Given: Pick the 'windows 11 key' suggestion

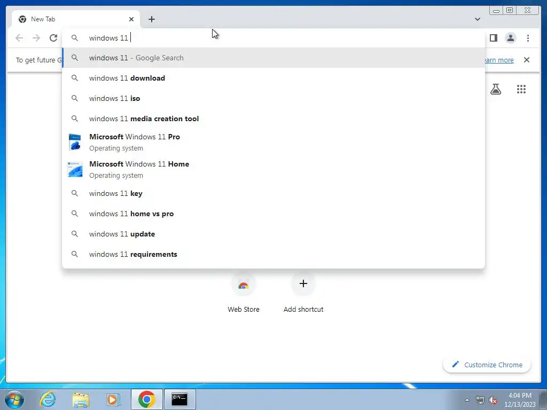Looking at the screenshot, I should [273, 193].
